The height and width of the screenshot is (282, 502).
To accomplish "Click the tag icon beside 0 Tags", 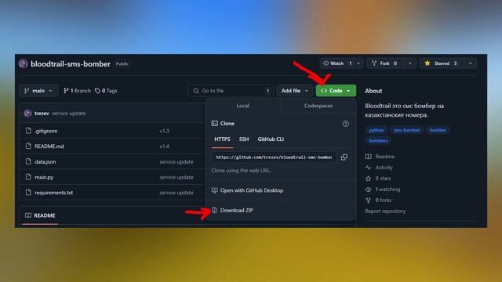I will (97, 91).
